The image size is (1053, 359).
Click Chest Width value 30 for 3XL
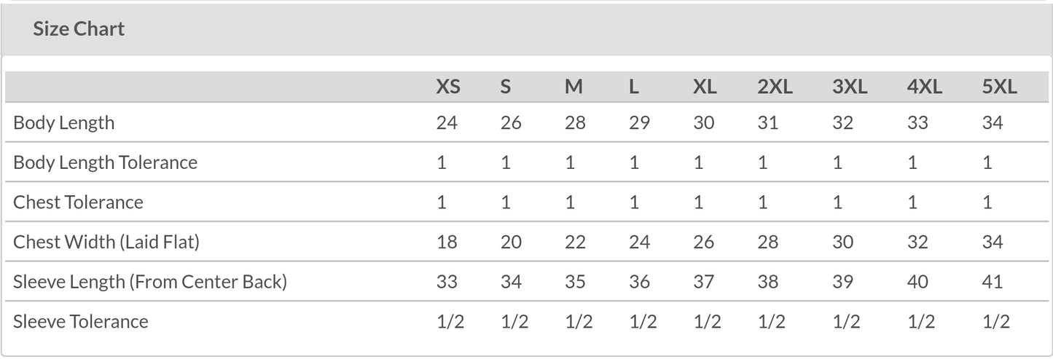[842, 242]
